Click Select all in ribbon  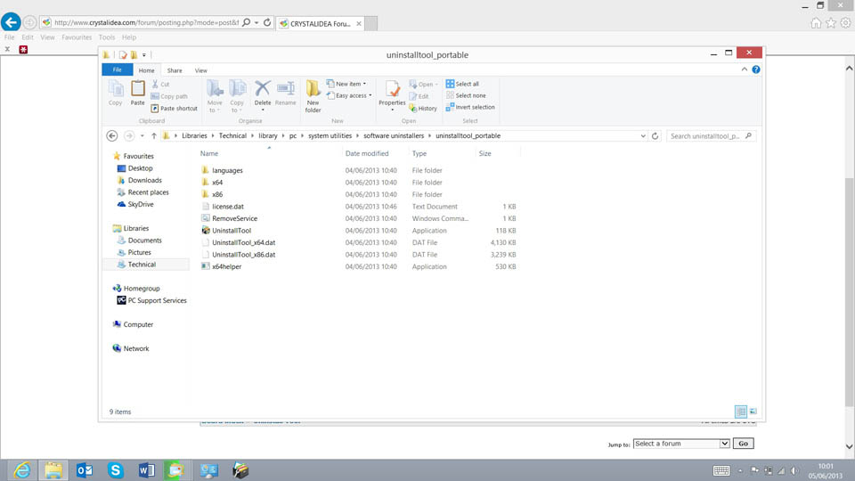pos(462,84)
